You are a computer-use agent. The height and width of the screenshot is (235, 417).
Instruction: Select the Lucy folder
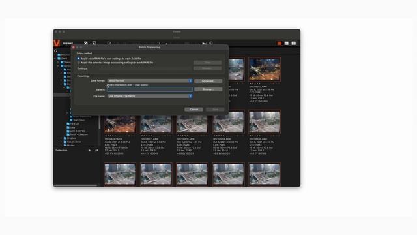71,127
